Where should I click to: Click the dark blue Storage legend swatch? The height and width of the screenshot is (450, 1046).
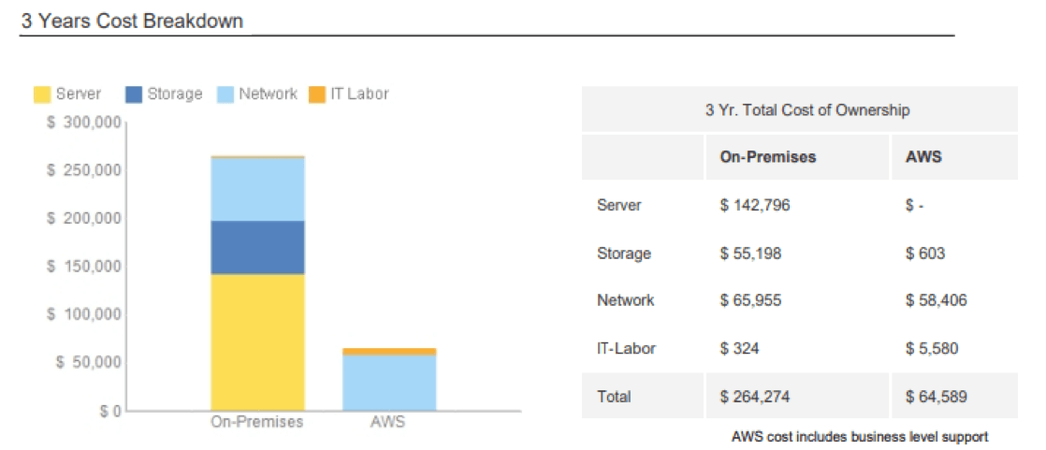click(x=134, y=94)
